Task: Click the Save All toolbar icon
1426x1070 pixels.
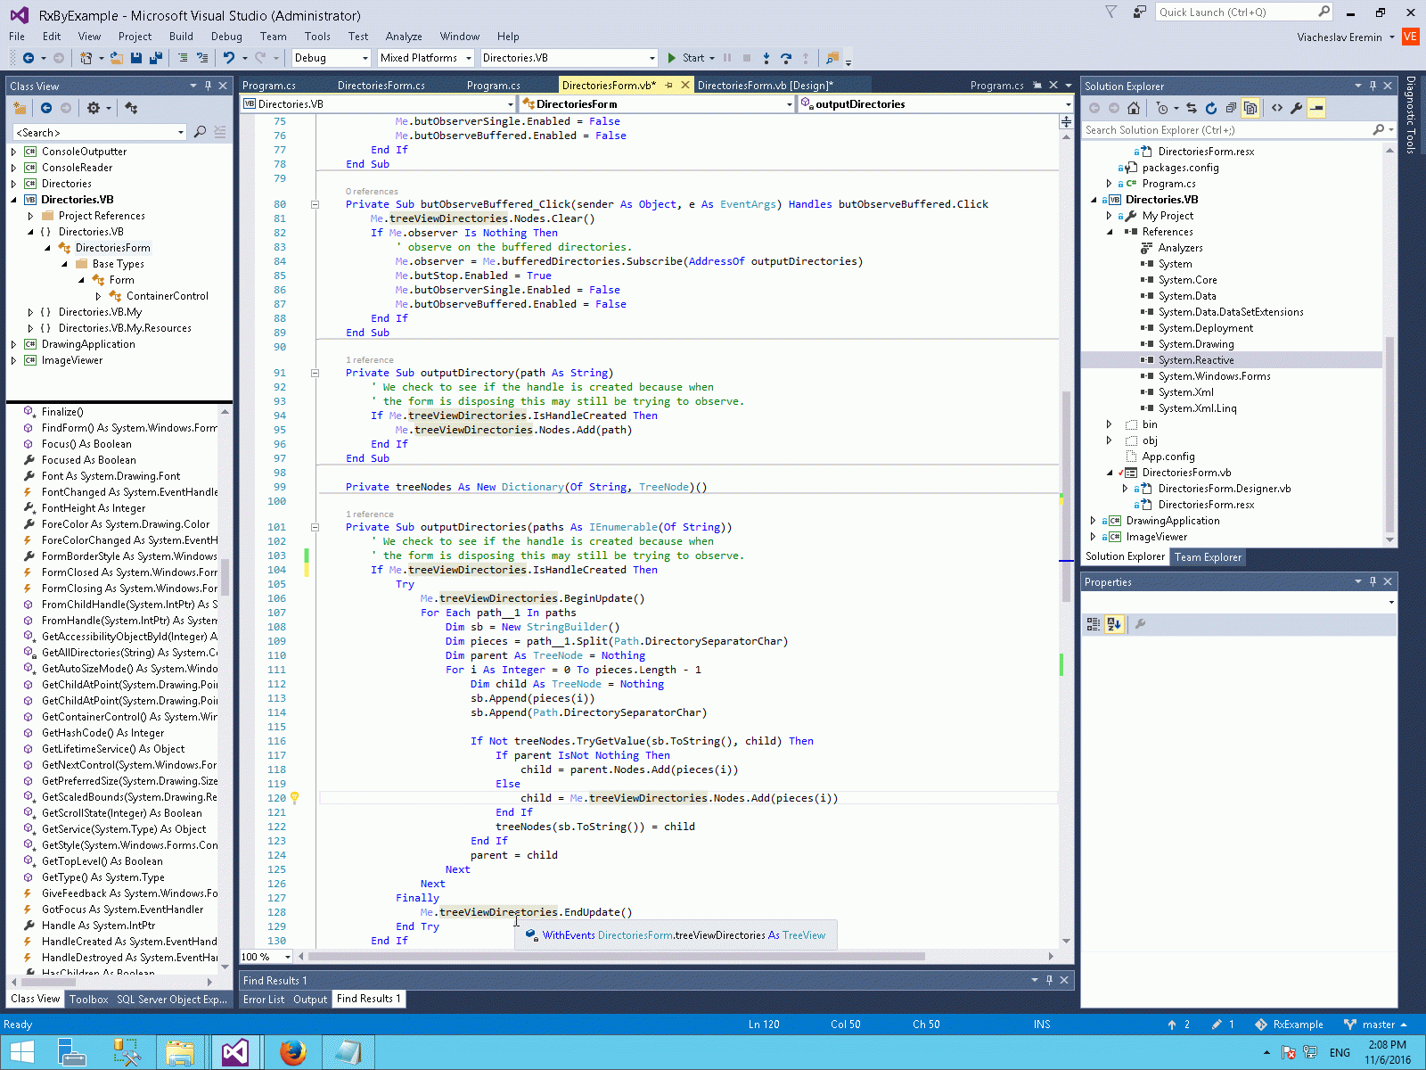Action: [x=155, y=58]
